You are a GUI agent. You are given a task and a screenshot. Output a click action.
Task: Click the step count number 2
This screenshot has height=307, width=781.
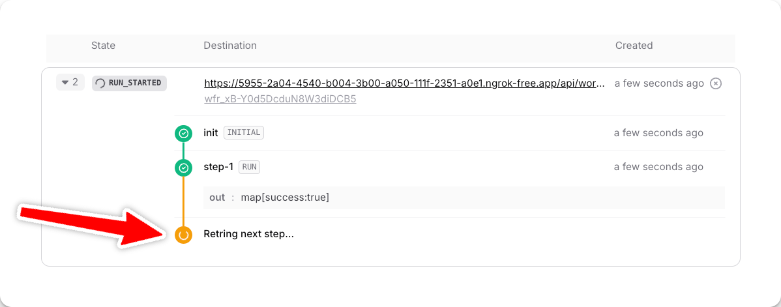coord(75,82)
